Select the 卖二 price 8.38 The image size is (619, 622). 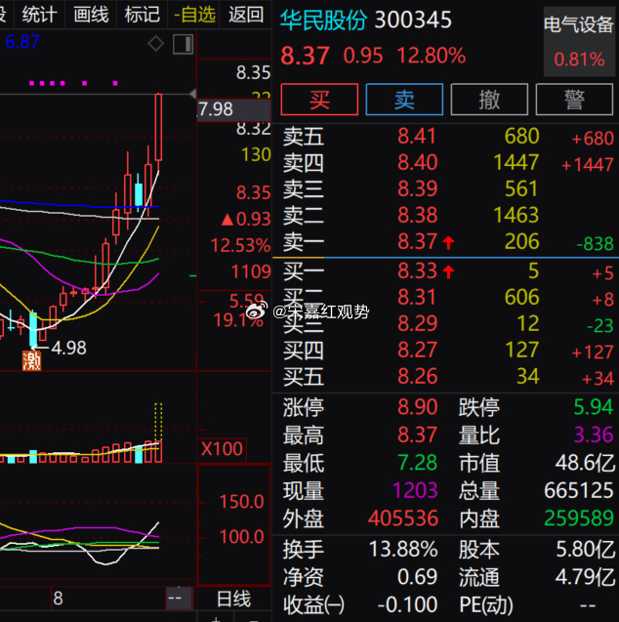pyautogui.click(x=417, y=215)
